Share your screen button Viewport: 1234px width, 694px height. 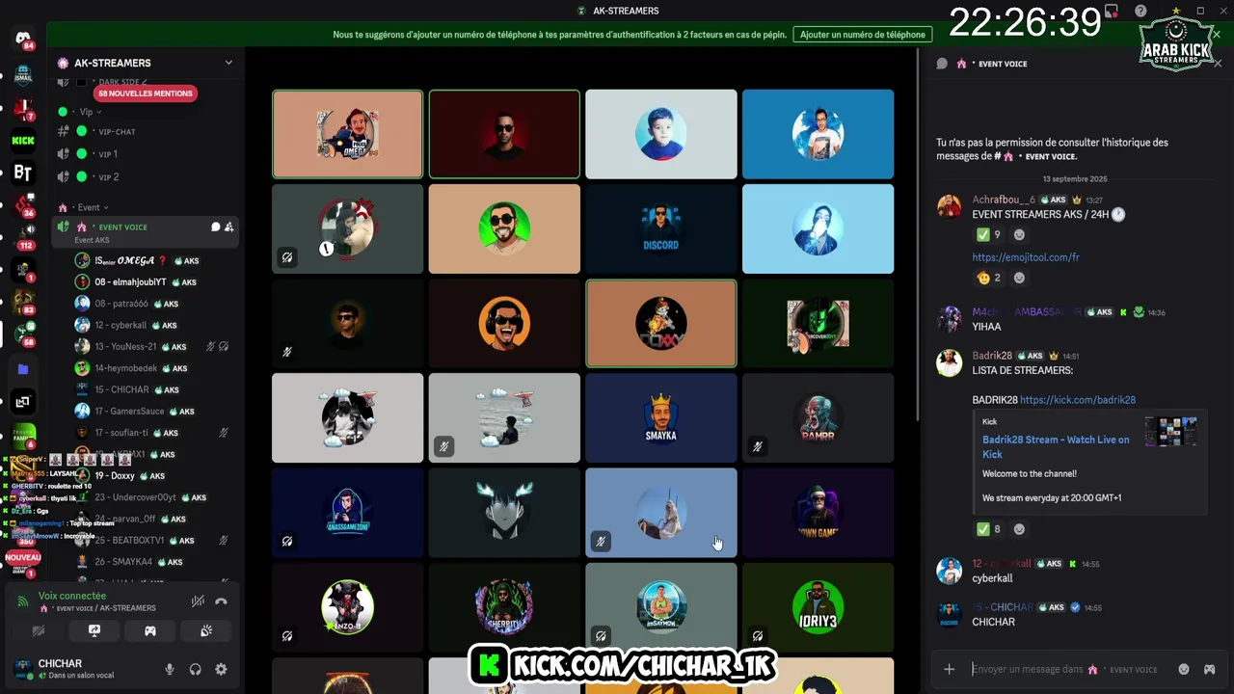(94, 631)
